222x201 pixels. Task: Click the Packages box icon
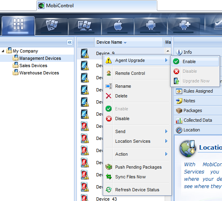click(179, 110)
